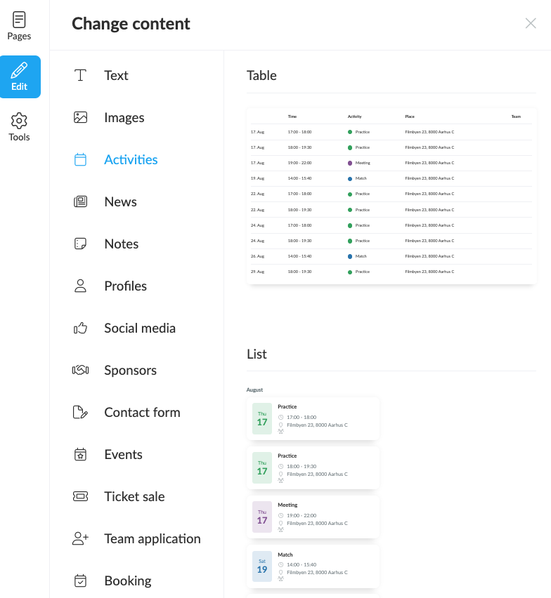Click the Team column header in table
The height and width of the screenshot is (598, 551).
tap(516, 117)
